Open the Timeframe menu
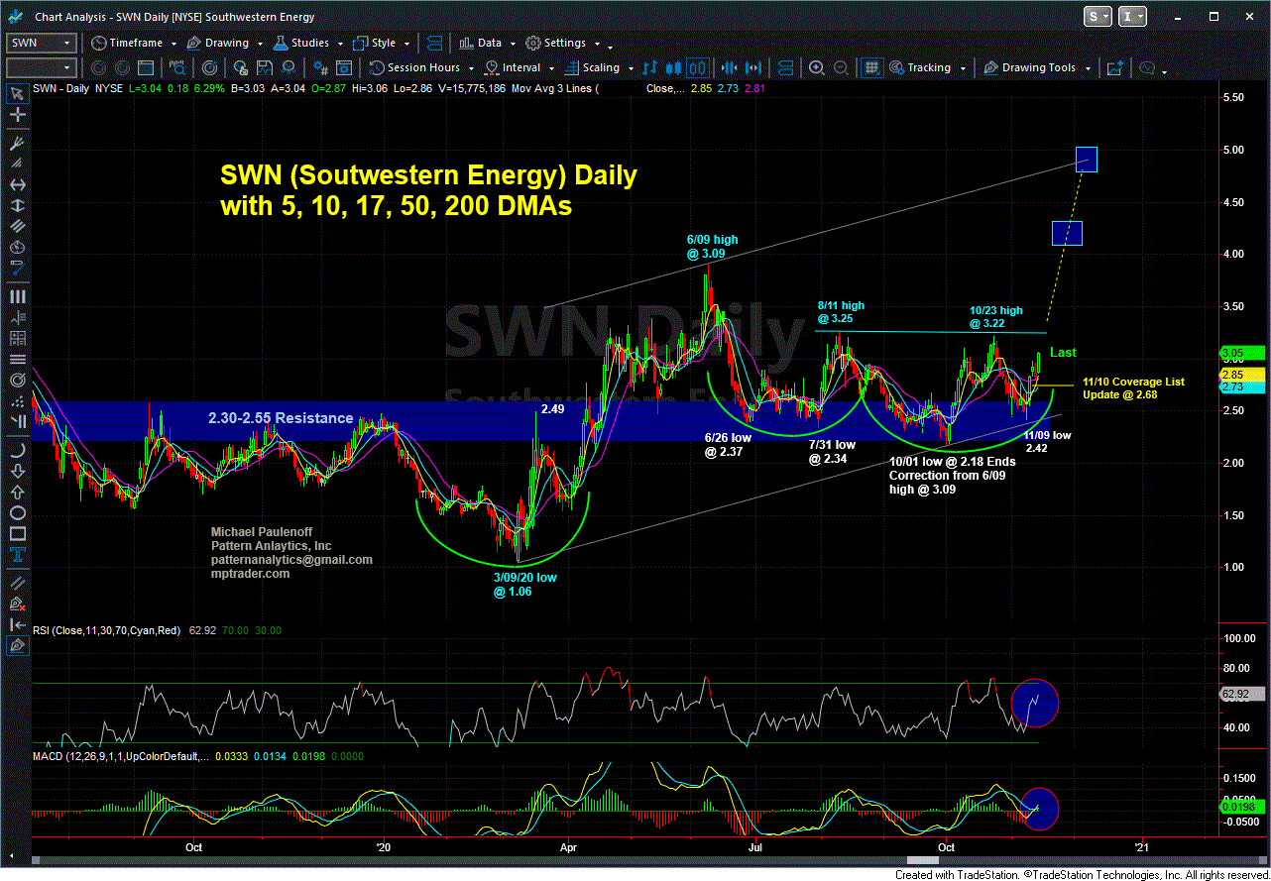Viewport: 1271px width, 881px height. [129, 43]
